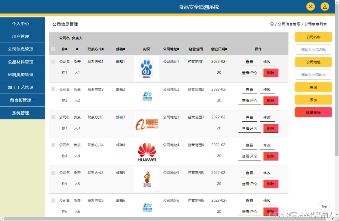Image resolution: width=339 pixels, height=221 pixels.
Task: Click the vertical scrollbar thumb
Action: [x=337, y=80]
